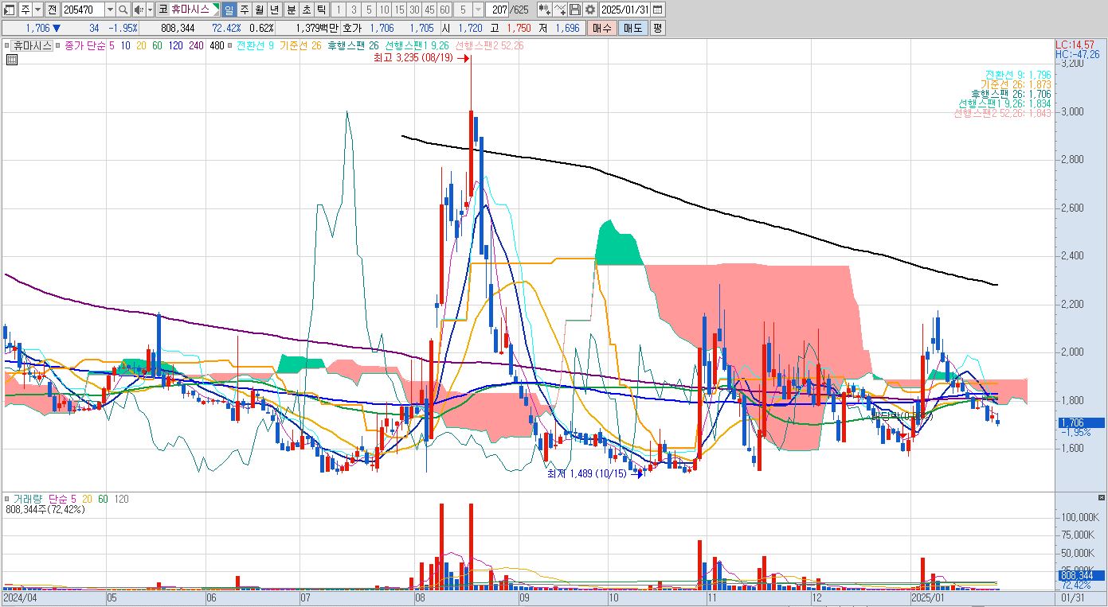Select the 분 (minute) period button

[292, 10]
